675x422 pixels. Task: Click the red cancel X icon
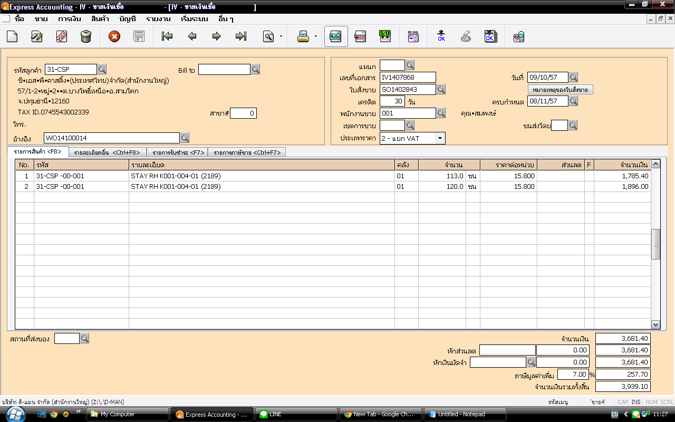tap(114, 36)
